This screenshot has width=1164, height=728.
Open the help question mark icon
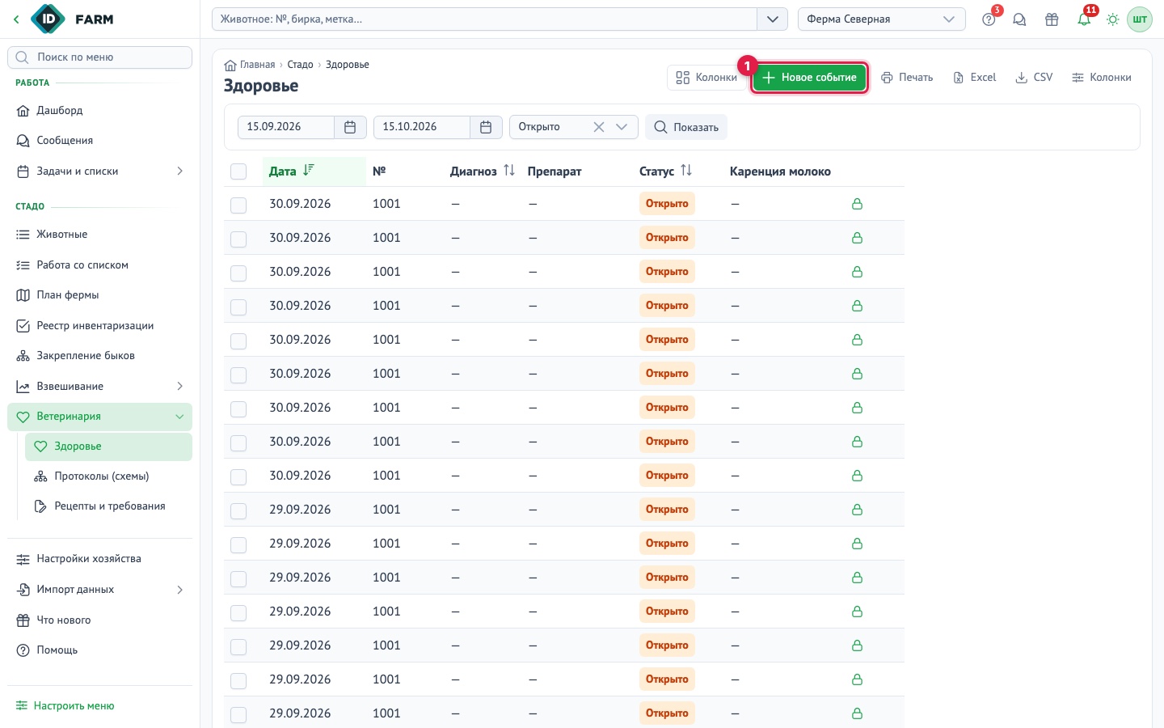(989, 19)
